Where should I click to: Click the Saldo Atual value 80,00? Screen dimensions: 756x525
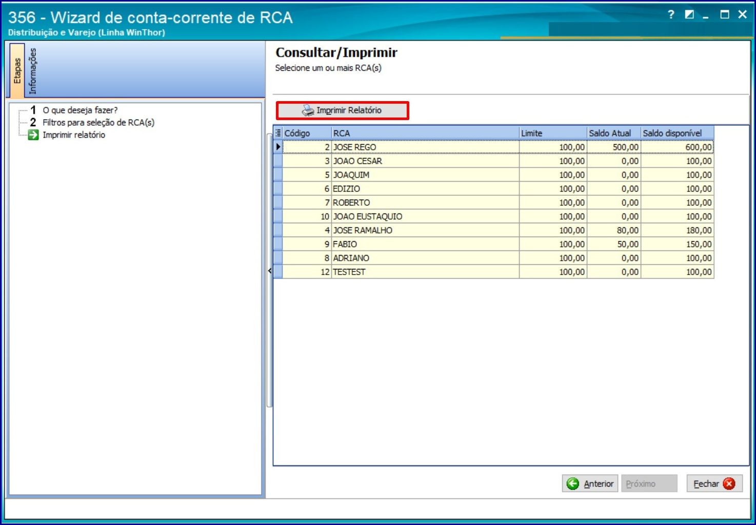coord(614,230)
